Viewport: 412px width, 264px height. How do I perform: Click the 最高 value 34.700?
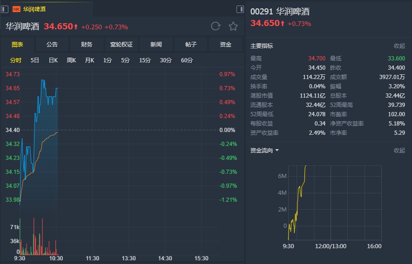317,58
